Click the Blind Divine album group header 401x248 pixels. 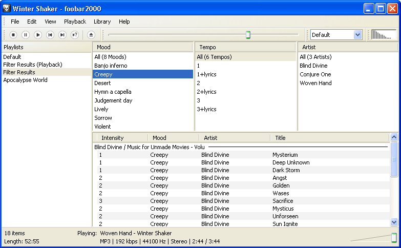pyautogui.click(x=241, y=147)
